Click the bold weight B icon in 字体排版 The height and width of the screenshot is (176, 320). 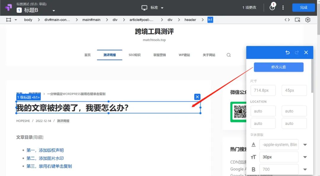click(254, 169)
